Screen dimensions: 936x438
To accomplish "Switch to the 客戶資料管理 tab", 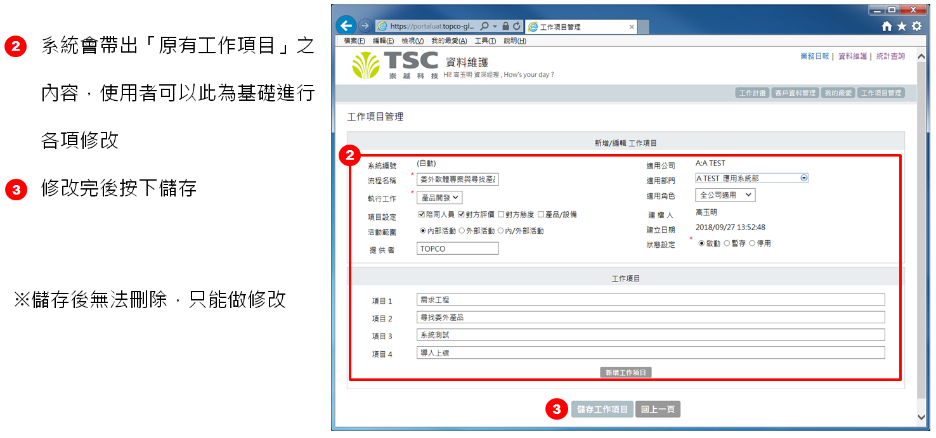I will pyautogui.click(x=795, y=93).
